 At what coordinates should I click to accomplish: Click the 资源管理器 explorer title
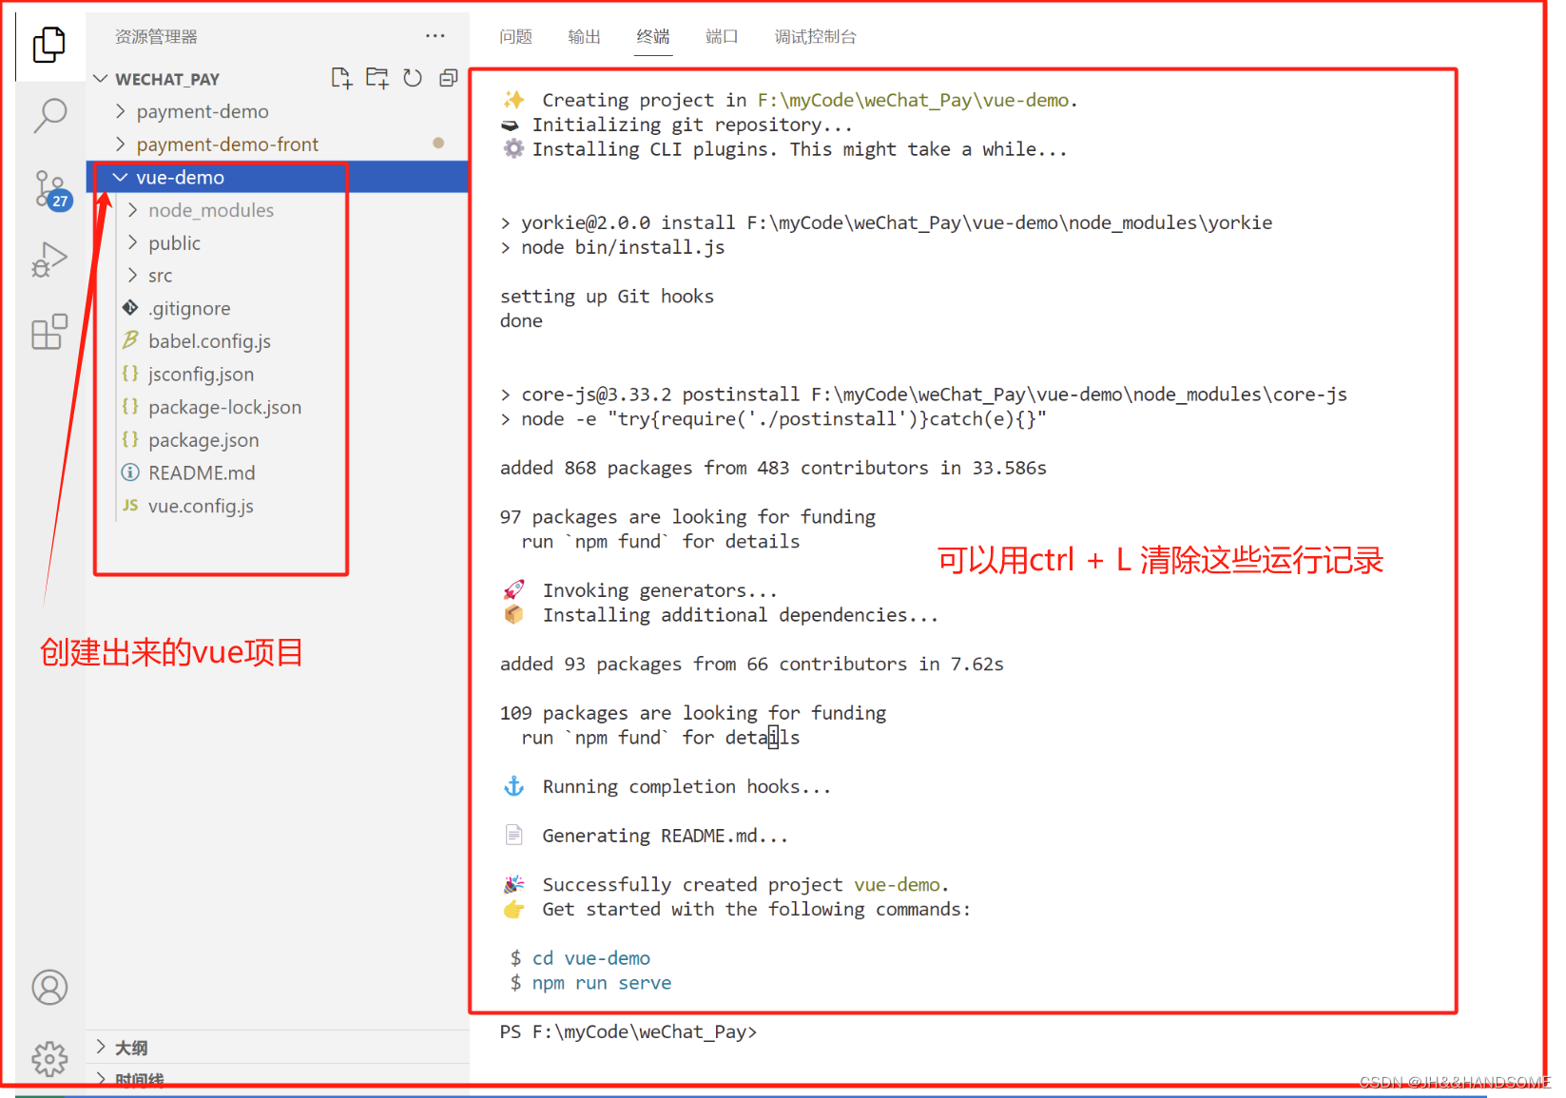[156, 36]
